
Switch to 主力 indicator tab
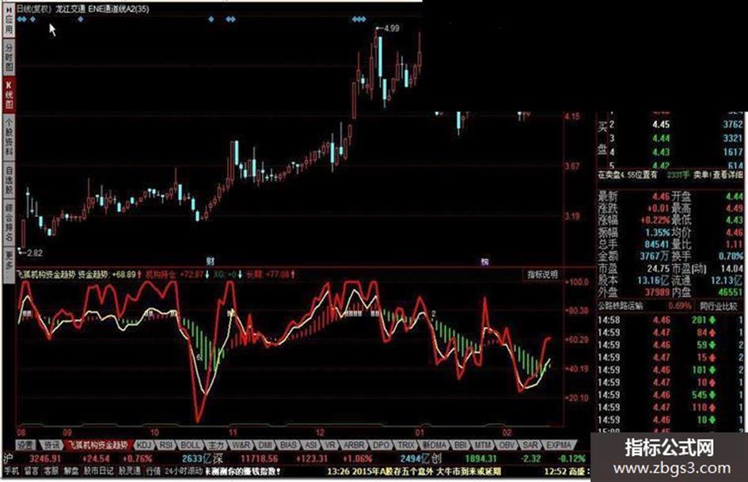[x=215, y=446]
